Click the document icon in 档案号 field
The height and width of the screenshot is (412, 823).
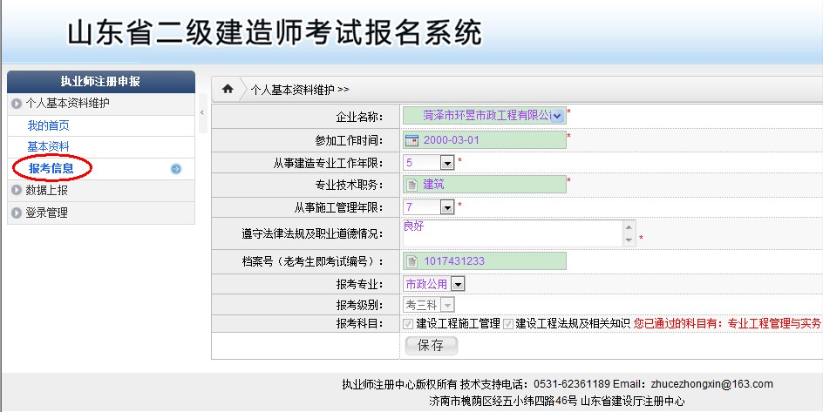(412, 261)
